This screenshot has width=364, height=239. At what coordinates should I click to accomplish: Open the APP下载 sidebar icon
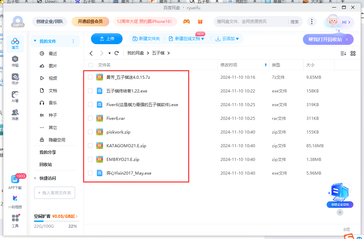(15, 182)
